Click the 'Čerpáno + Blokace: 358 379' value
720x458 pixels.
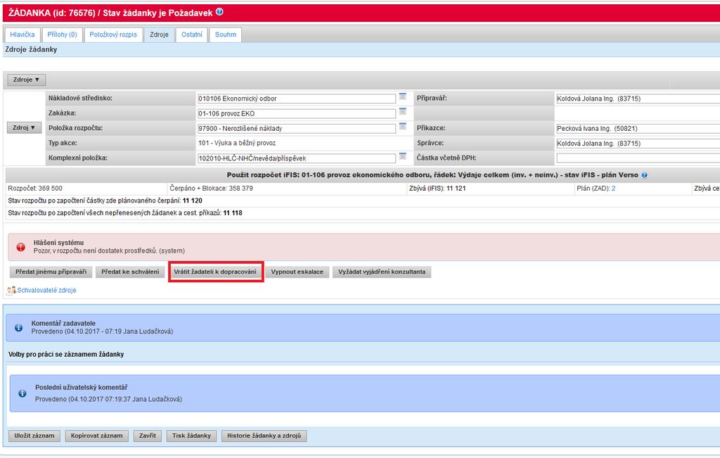211,189
